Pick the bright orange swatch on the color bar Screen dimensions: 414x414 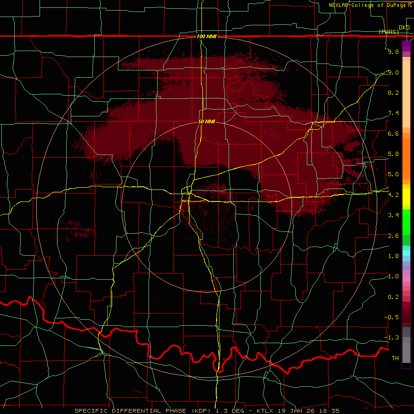406,158
